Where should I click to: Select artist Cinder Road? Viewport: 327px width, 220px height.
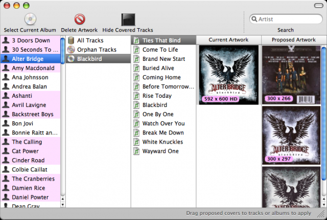click(x=31, y=160)
